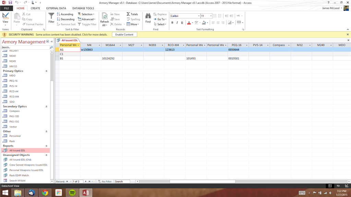Sort records Ascending
The height and width of the screenshot is (197, 351).
pos(65,14)
